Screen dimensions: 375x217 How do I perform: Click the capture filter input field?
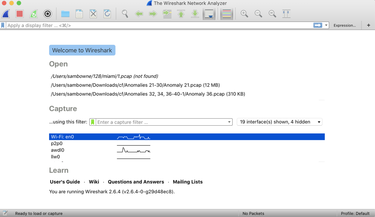[x=161, y=122]
